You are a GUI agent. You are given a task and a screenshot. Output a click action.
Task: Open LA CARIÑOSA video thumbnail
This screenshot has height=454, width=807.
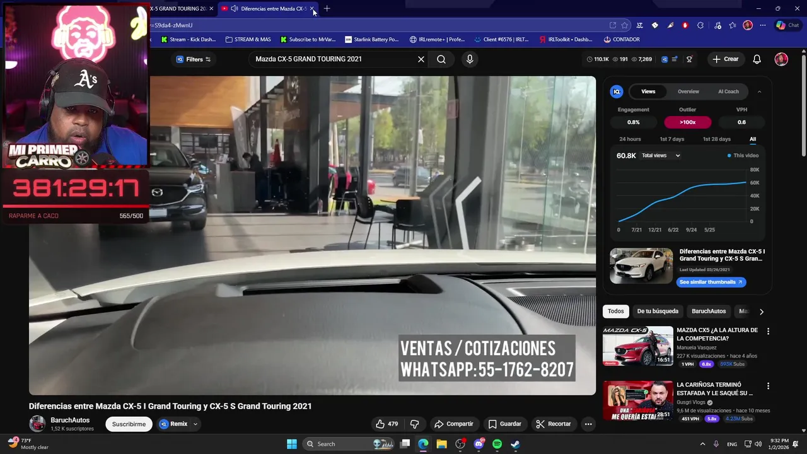point(637,400)
